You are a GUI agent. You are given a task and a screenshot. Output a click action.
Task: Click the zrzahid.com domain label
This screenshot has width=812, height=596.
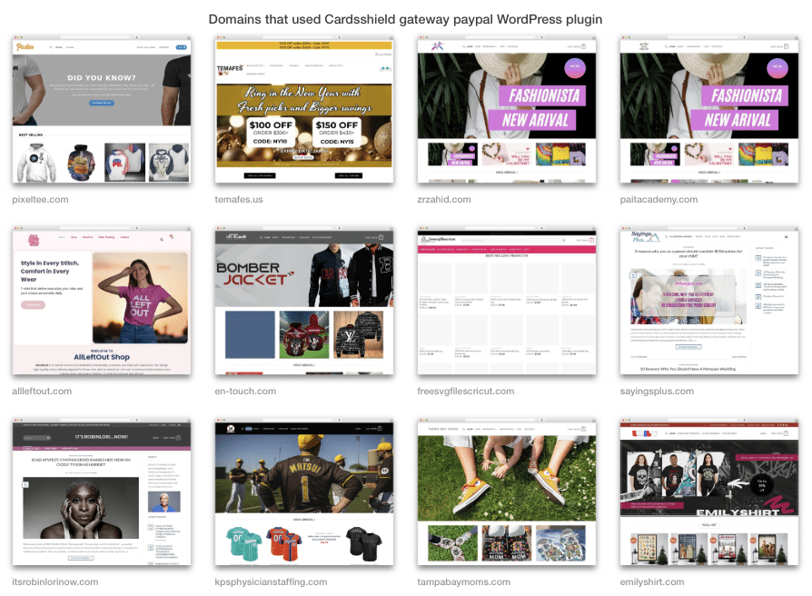point(444,199)
